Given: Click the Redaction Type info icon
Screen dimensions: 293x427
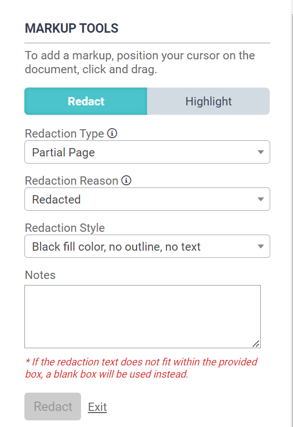Looking at the screenshot, I should [x=112, y=133].
